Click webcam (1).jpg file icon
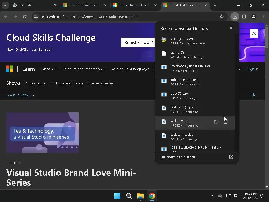This screenshot has width=269, height=202. click(164, 108)
